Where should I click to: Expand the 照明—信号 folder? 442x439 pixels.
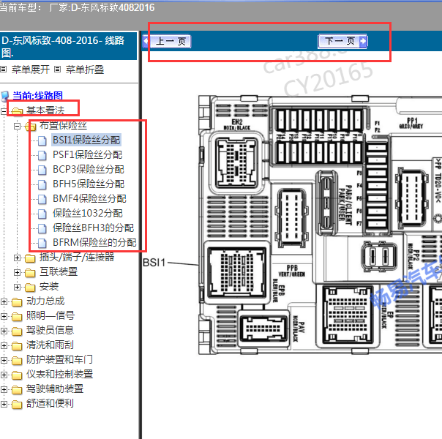4,316
